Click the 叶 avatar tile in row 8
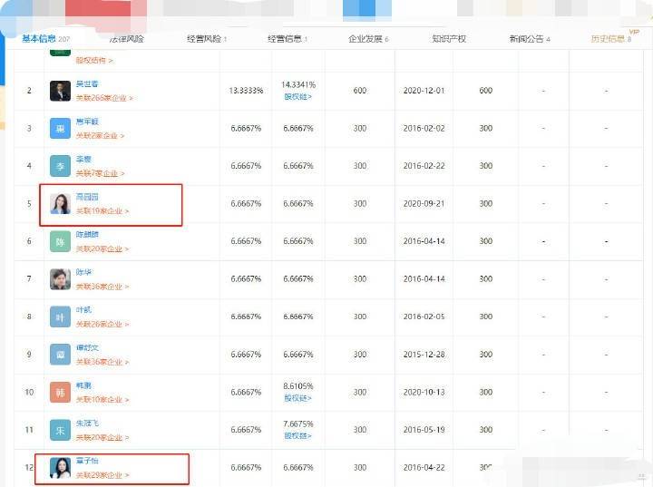653x487 pixels. point(61,317)
